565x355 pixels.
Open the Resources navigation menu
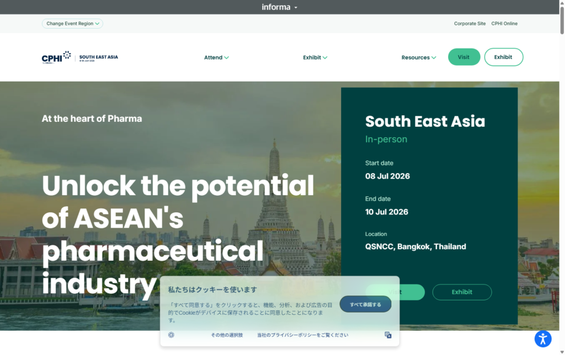(419, 57)
